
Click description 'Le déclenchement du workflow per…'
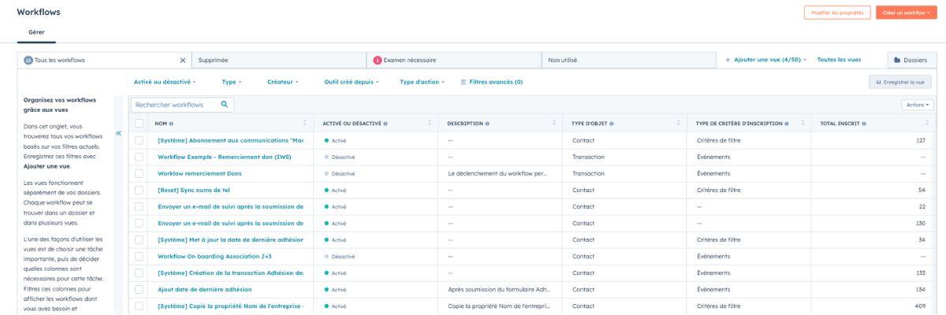click(x=497, y=173)
